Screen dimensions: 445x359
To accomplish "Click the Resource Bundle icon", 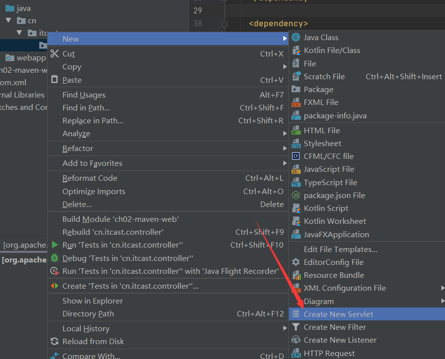I will click(296, 275).
